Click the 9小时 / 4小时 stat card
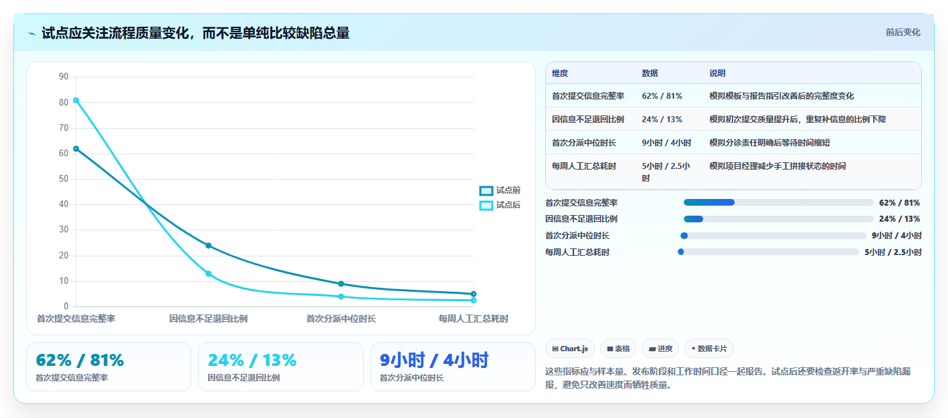 pos(453,367)
